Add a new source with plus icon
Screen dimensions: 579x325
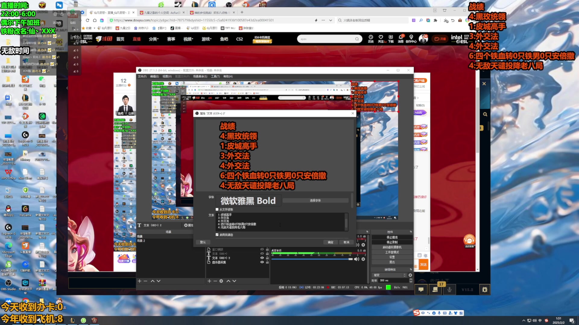[x=209, y=281]
